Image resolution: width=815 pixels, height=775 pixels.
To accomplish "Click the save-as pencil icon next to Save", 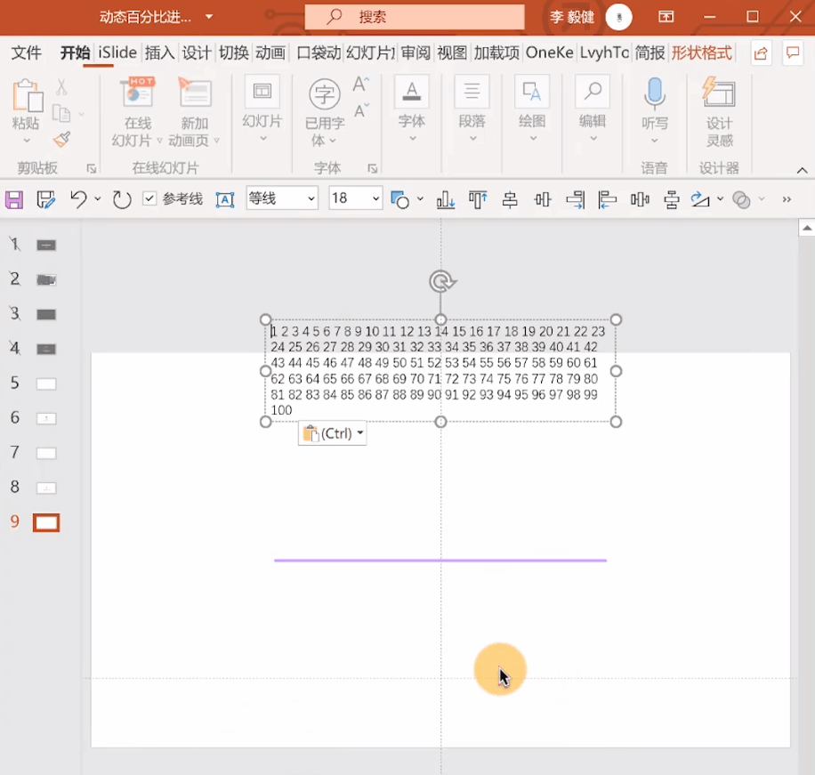I will click(45, 199).
